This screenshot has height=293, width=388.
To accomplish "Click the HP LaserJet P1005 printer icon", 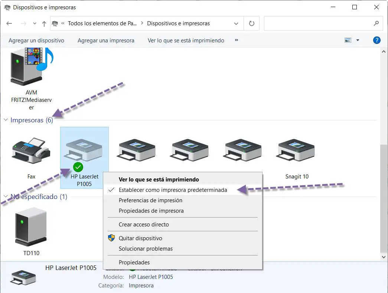I will click(84, 151).
